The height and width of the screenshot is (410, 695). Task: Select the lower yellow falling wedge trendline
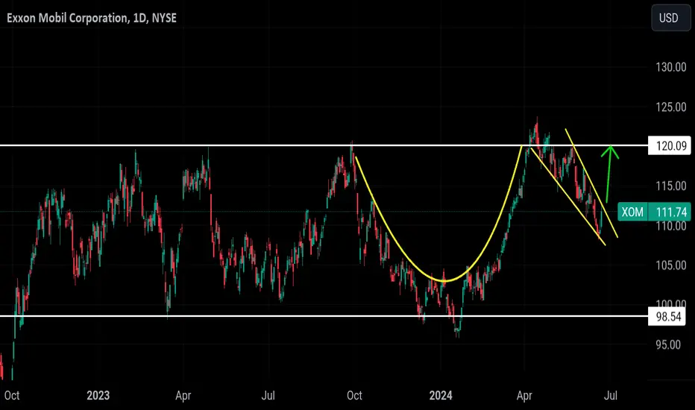coord(567,196)
